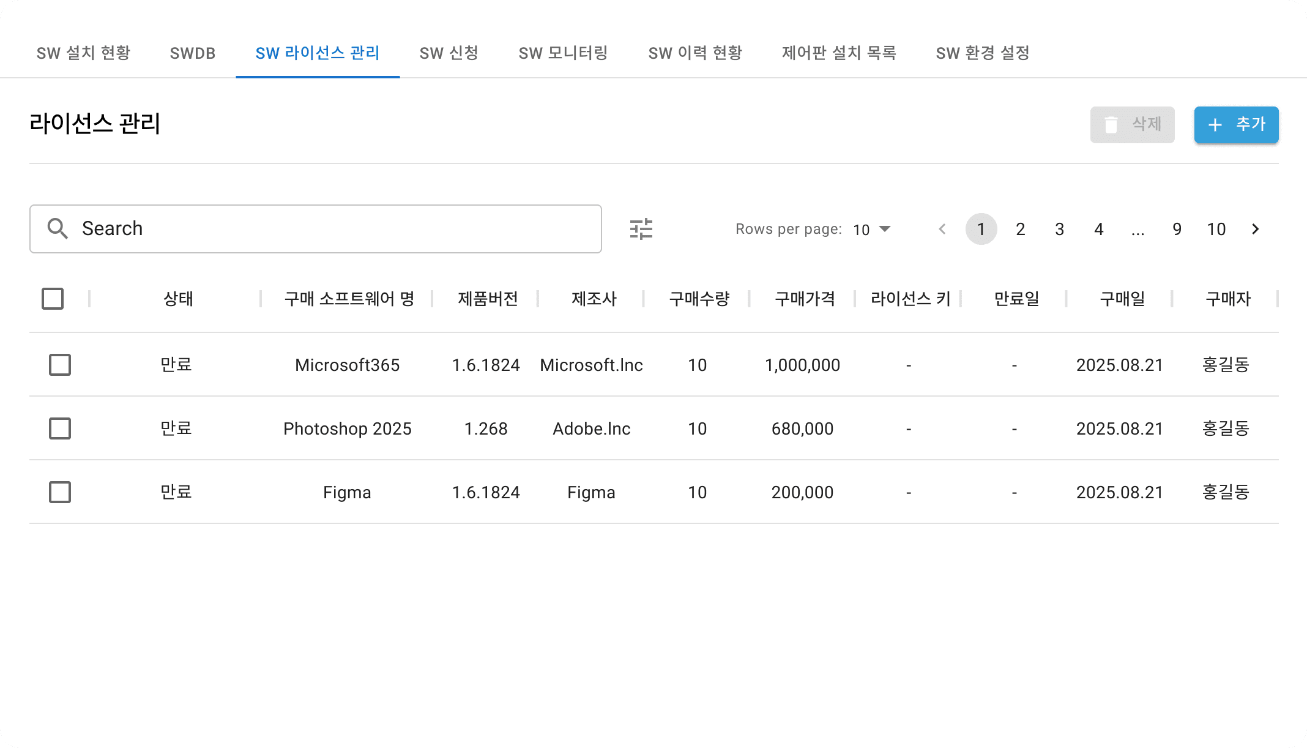Jump to page 9 in pagination
Image resolution: width=1307 pixels, height=748 pixels.
click(x=1177, y=229)
